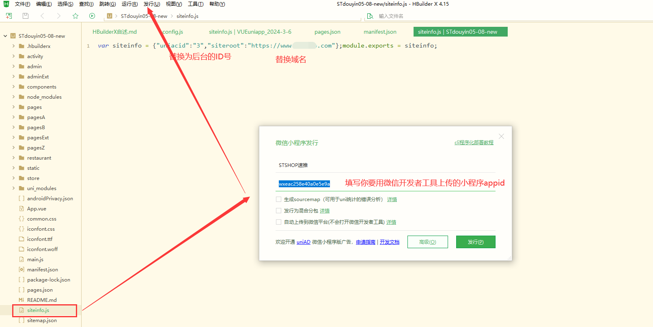
Task: Open the 视图(V) menu
Action: [x=174, y=4]
